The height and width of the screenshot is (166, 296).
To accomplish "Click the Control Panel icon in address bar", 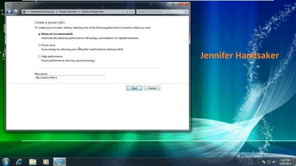I will (x=24, y=12).
